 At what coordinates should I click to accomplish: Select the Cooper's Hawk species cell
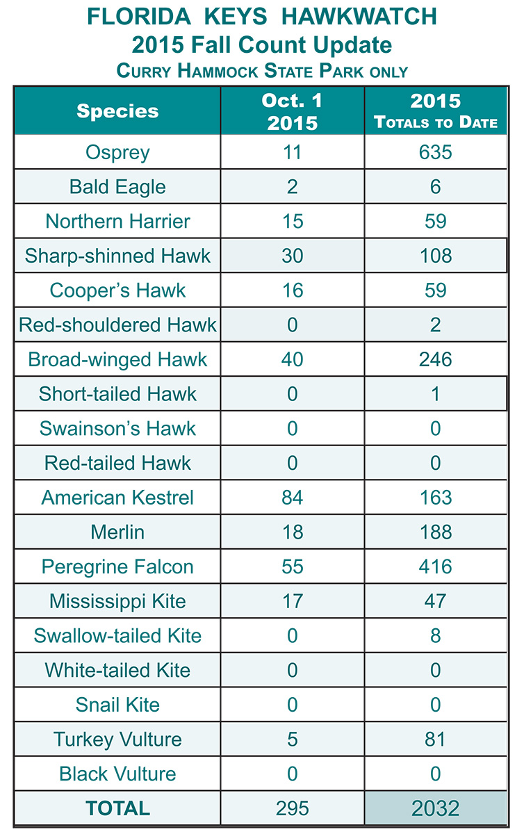tap(117, 290)
